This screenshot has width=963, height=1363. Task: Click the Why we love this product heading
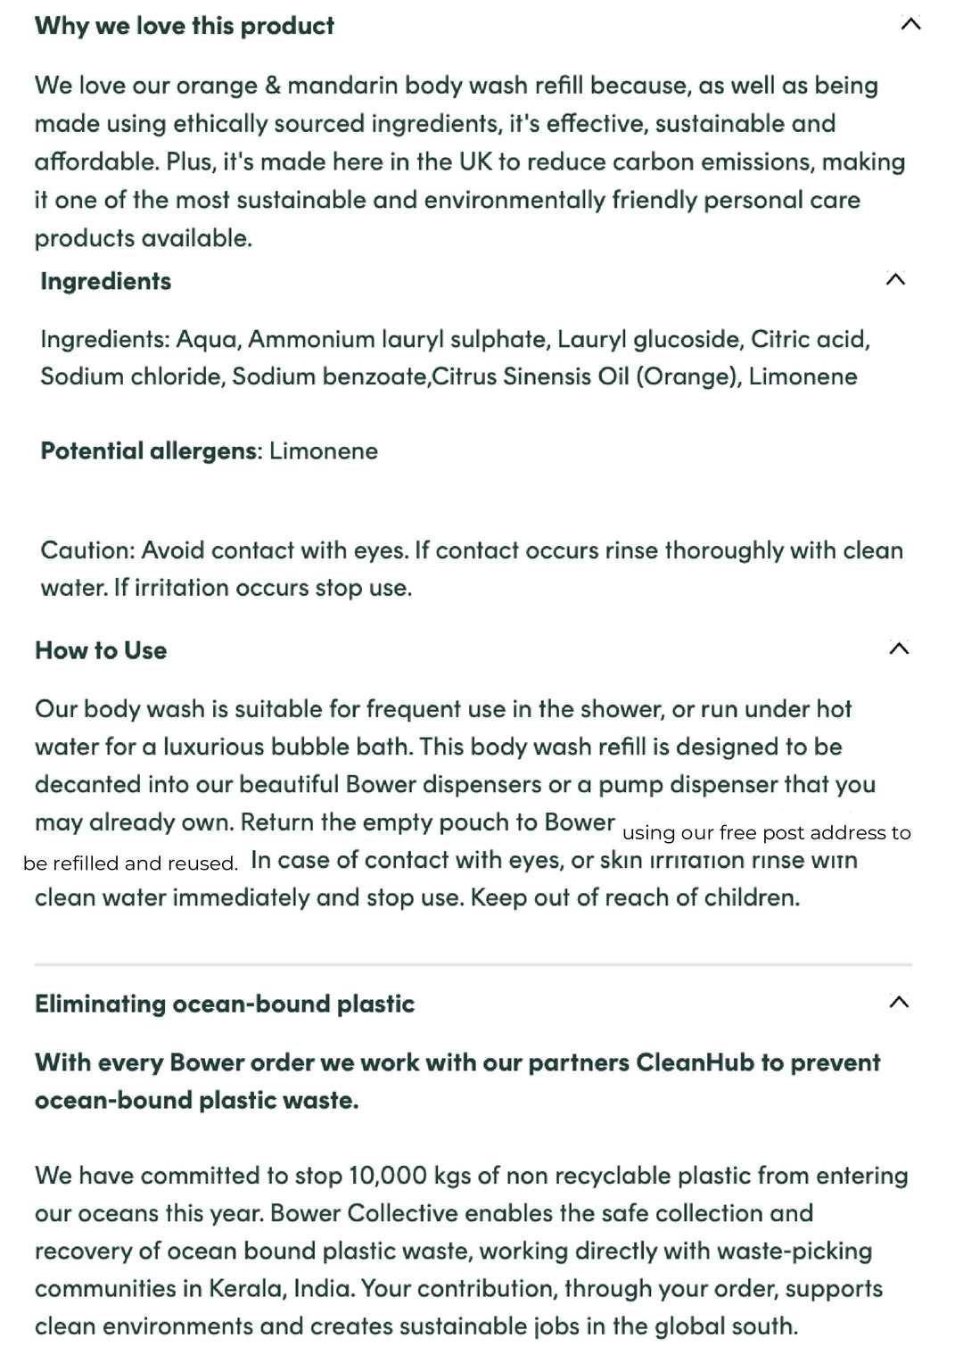(x=185, y=26)
